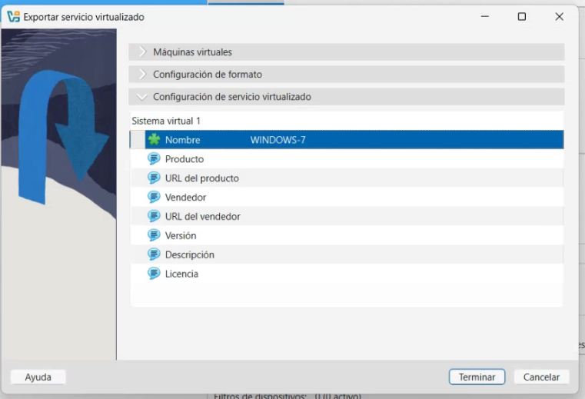
Task: Select the Descripción row
Action: pos(347,254)
